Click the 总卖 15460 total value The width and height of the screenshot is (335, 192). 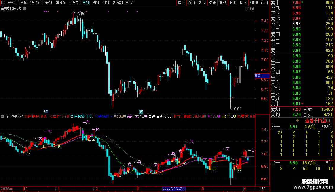tap(327, 109)
